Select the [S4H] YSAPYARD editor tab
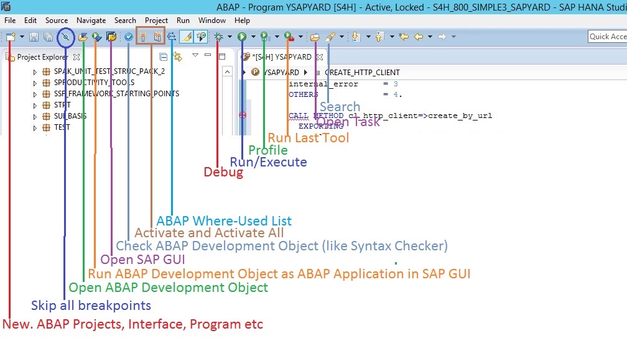The width and height of the screenshot is (627, 341). [282, 57]
